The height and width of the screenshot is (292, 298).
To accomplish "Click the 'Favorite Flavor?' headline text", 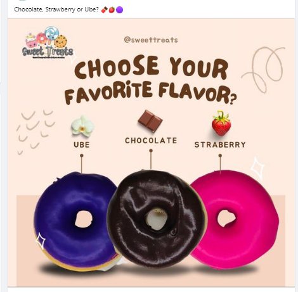I will 150,93.
